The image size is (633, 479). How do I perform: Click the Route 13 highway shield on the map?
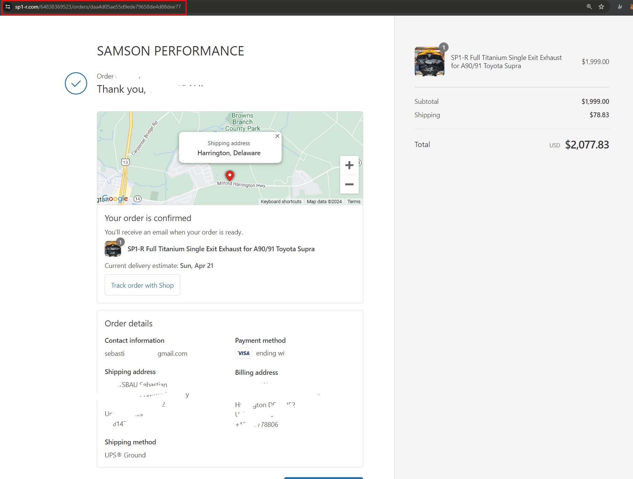126,162
